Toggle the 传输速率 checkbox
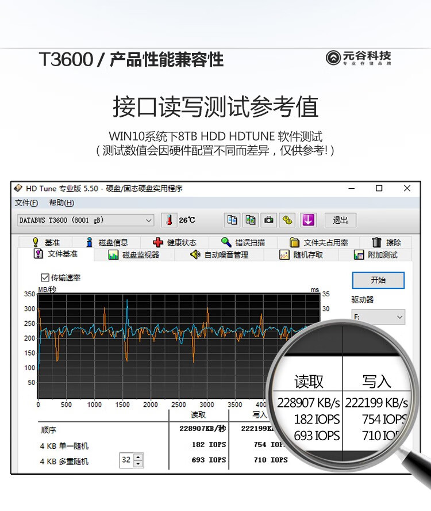The height and width of the screenshot is (511, 431). point(45,278)
